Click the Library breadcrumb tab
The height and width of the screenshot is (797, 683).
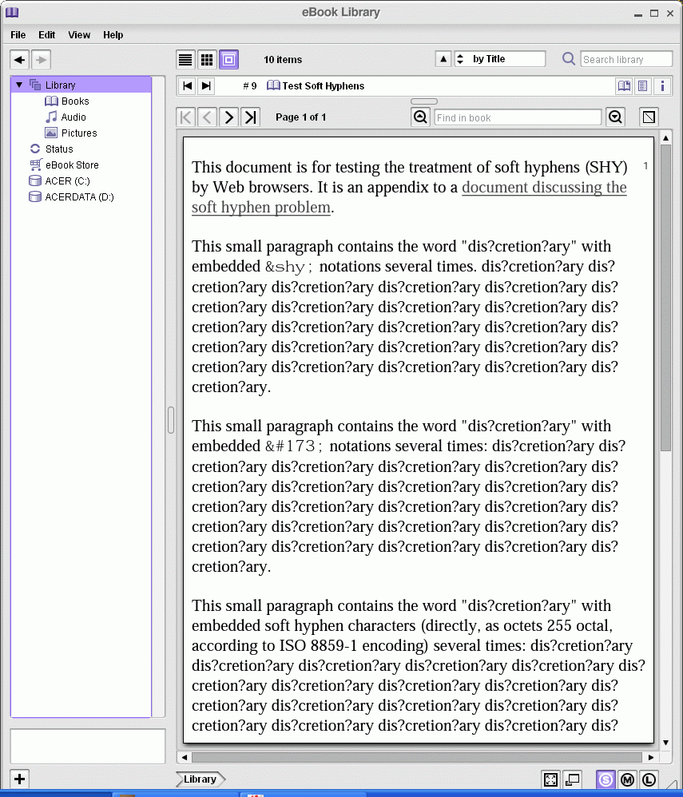[x=201, y=779]
